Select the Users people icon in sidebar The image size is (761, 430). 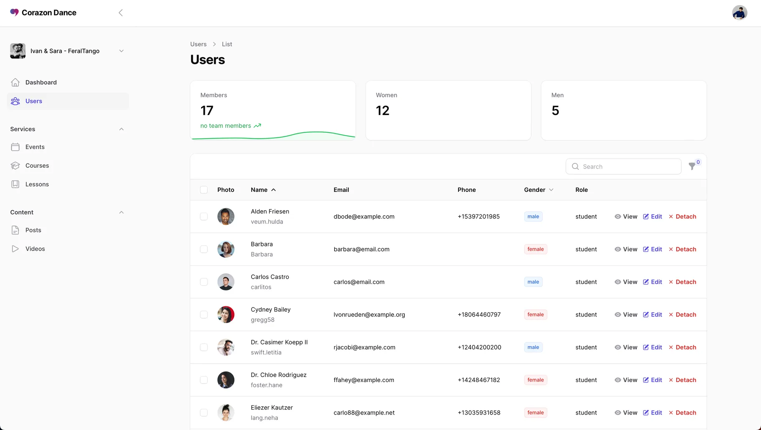pyautogui.click(x=15, y=101)
